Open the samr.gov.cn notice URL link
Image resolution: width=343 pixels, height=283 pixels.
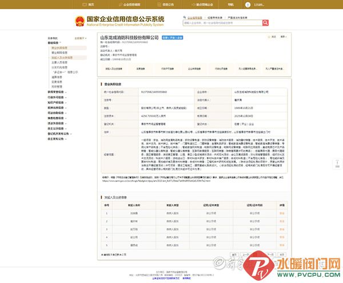[156, 181]
